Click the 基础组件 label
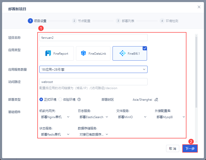 14,112
